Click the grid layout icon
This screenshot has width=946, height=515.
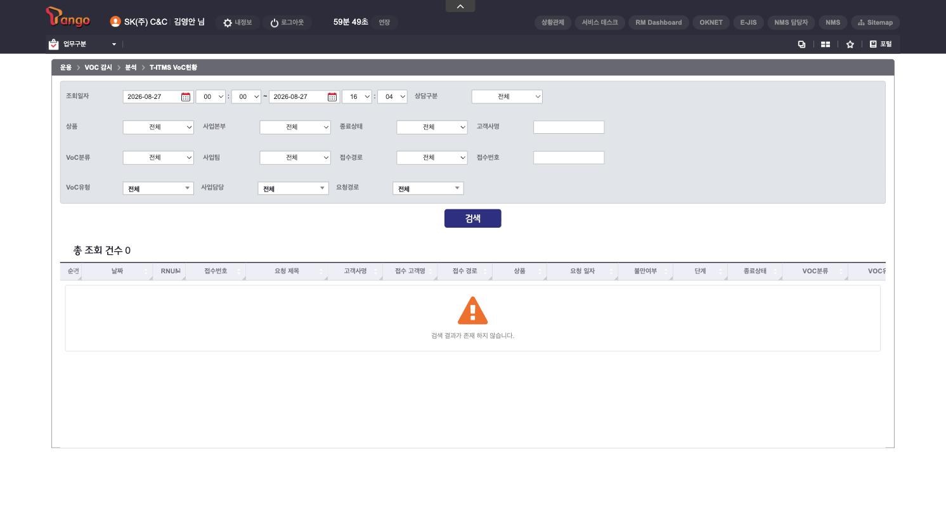(826, 44)
